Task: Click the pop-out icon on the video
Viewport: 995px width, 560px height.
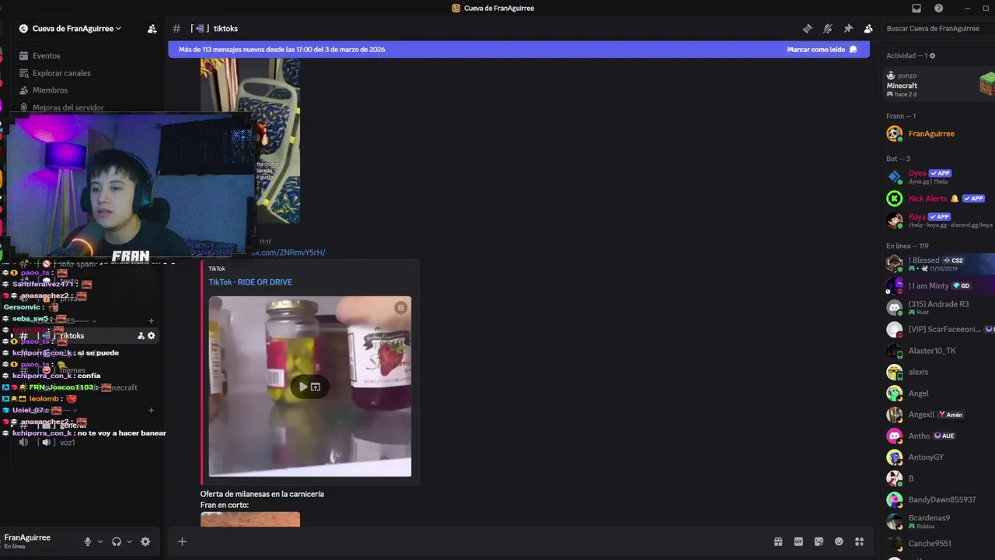Action: [x=316, y=387]
